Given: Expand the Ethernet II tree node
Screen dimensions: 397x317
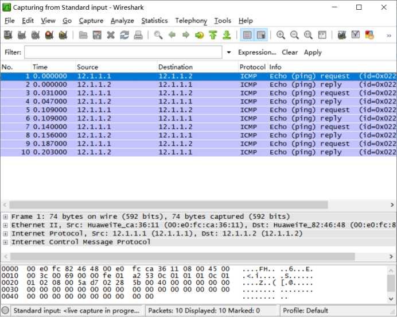Looking at the screenshot, I should click(5, 225).
